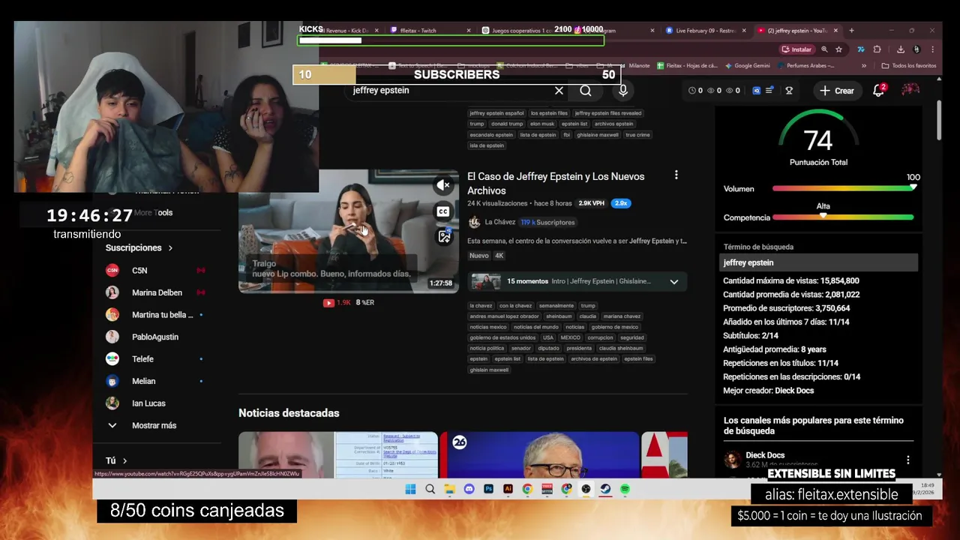Open the Todos los favoritos bookmark folder
Image resolution: width=960 pixels, height=540 pixels.
point(908,66)
